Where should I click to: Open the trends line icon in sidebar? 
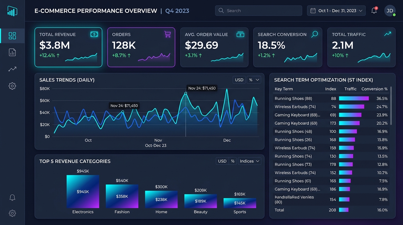[12, 69]
